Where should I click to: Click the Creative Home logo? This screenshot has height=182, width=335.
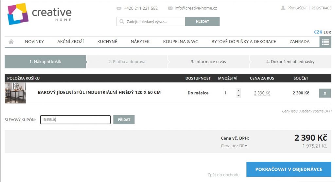39,14
